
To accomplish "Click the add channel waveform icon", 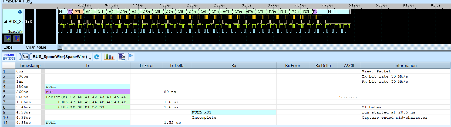I will pos(8,39).
